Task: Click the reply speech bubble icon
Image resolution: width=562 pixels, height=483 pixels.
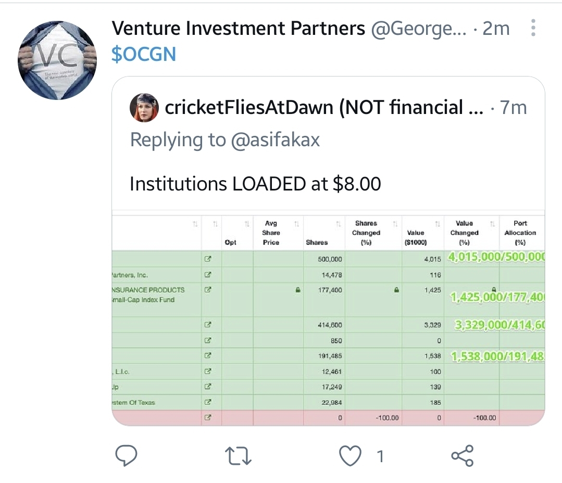Action: click(126, 456)
